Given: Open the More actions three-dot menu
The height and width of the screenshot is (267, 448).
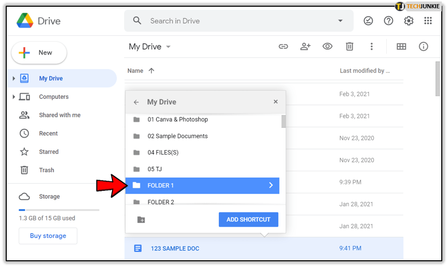Looking at the screenshot, I should (371, 47).
